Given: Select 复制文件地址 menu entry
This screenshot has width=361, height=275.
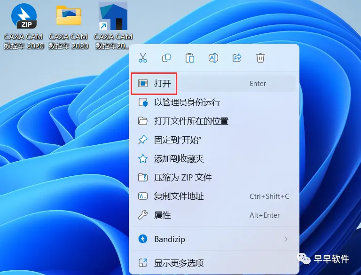Looking at the screenshot, I should pos(214,196).
